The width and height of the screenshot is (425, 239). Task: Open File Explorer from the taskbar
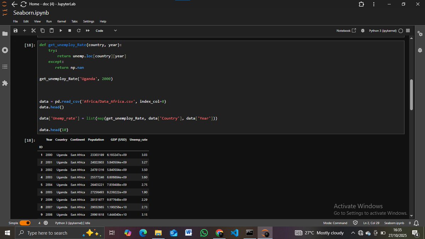pyautogui.click(x=158, y=233)
